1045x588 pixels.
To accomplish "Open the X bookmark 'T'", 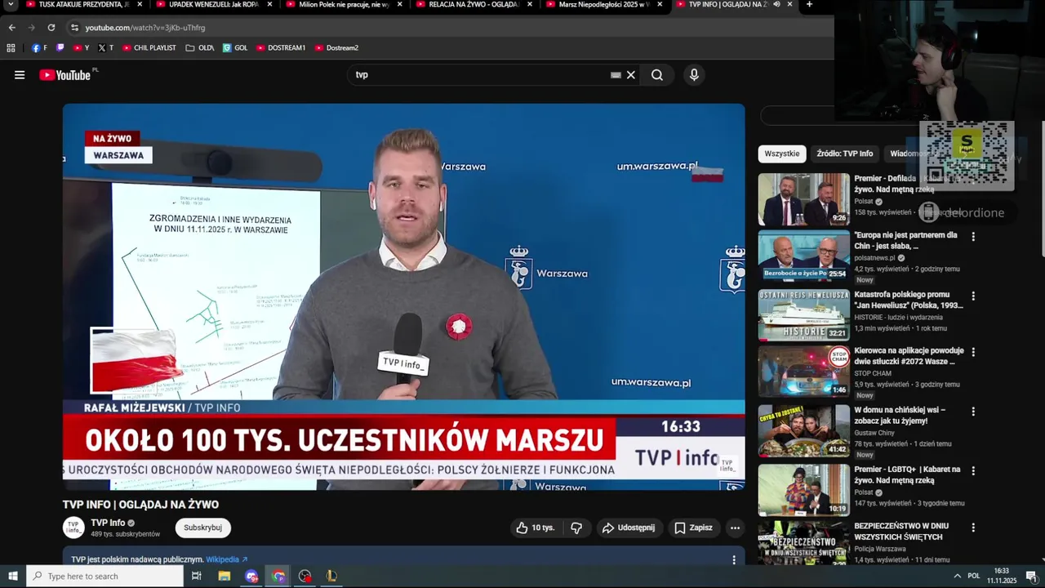I will point(105,48).
